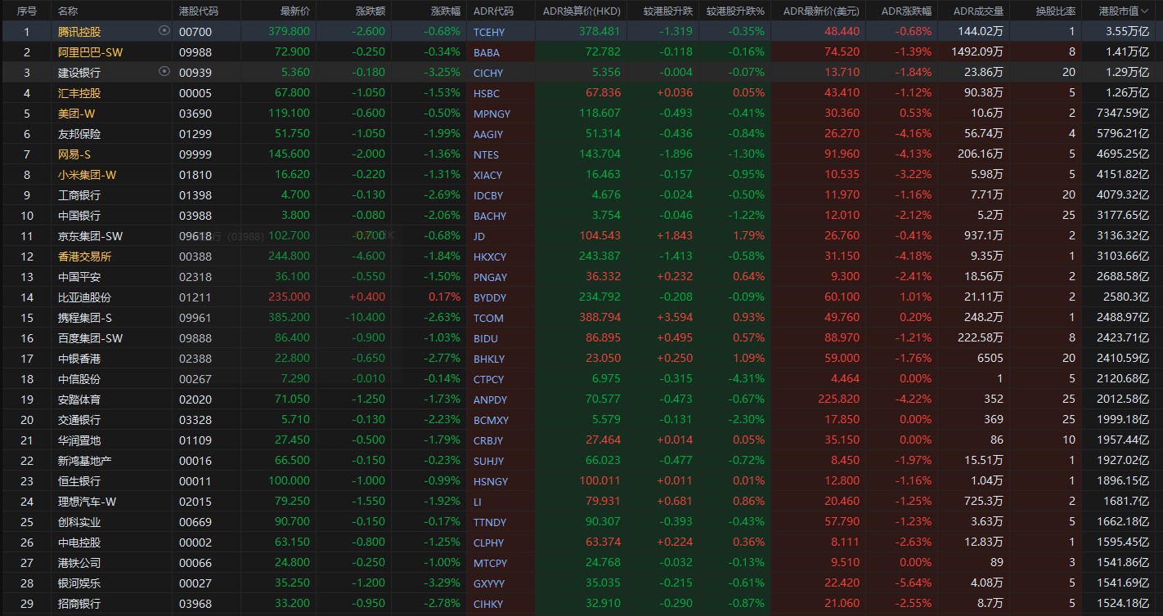Sort by 较港股升跌% column header
The height and width of the screenshot is (616, 1163).
[735, 11]
